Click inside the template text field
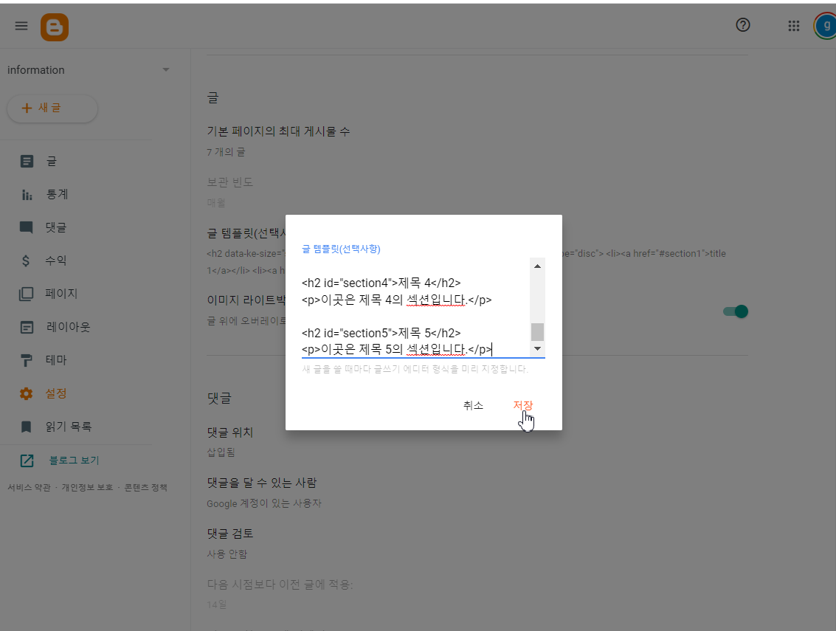The height and width of the screenshot is (631, 836). point(413,310)
